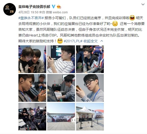Click the blushing smile emoji after 准备好了哟
Image resolution: width=147 pixels, height=134 pixels.
115,24
